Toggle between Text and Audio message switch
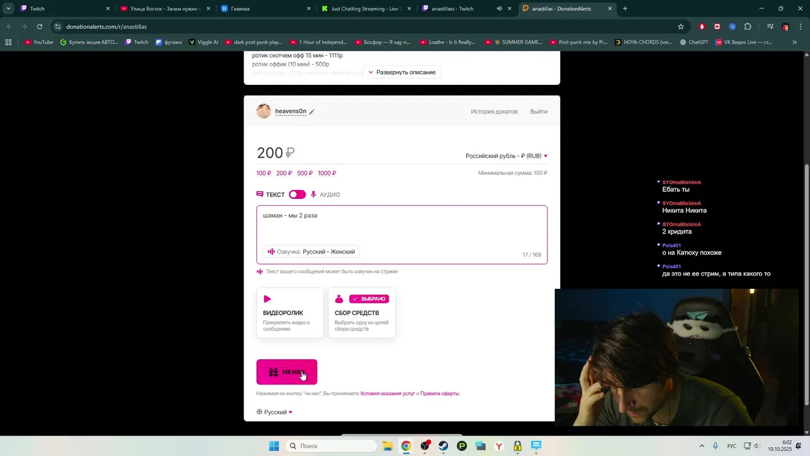 point(297,194)
